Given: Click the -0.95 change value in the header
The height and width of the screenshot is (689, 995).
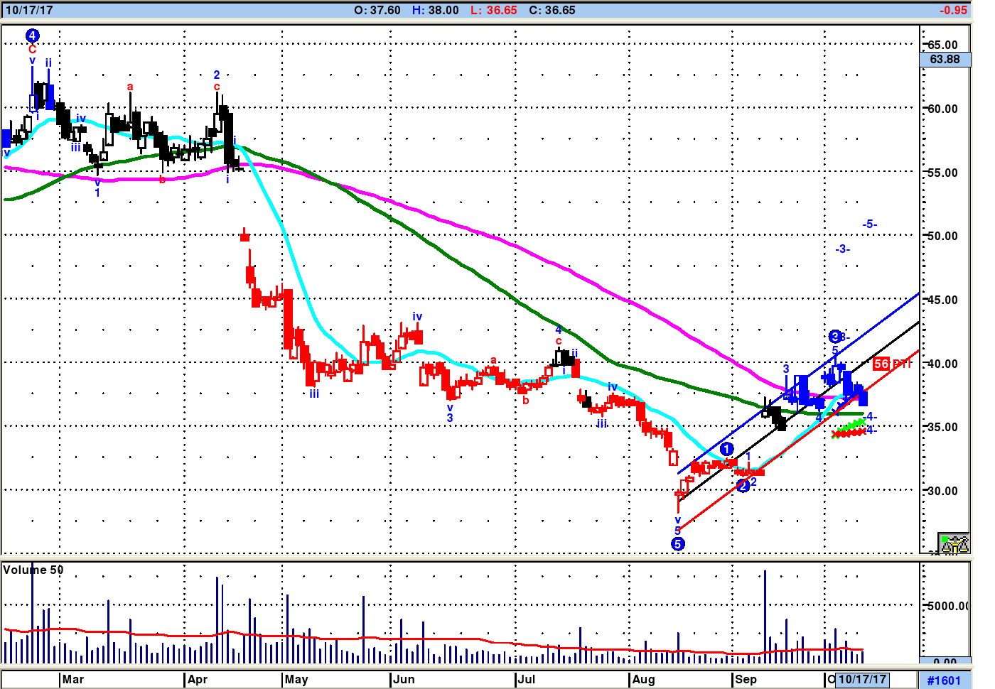Looking at the screenshot, I should click(x=953, y=10).
